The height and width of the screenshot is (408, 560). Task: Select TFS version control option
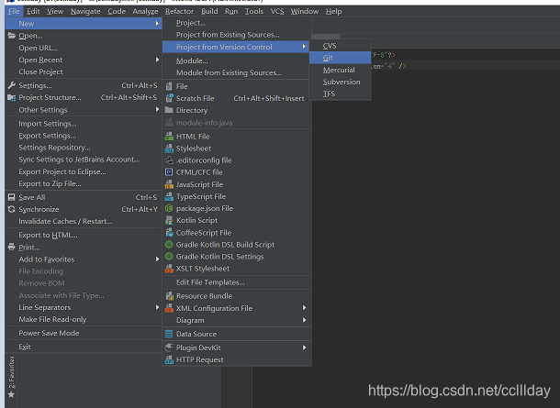(x=341, y=94)
